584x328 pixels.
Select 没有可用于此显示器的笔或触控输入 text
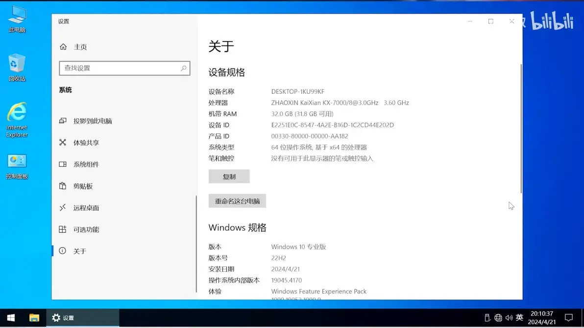click(322, 158)
